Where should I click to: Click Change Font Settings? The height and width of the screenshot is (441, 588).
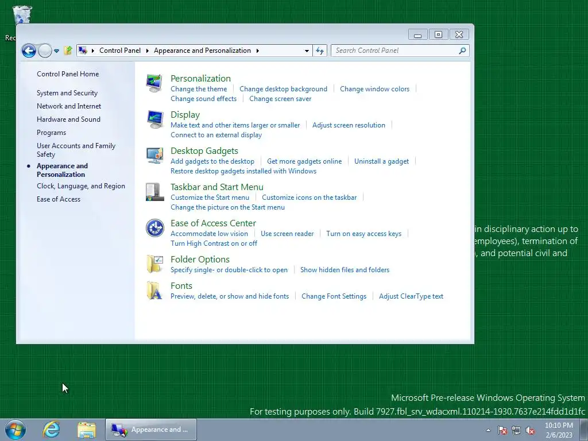(334, 296)
